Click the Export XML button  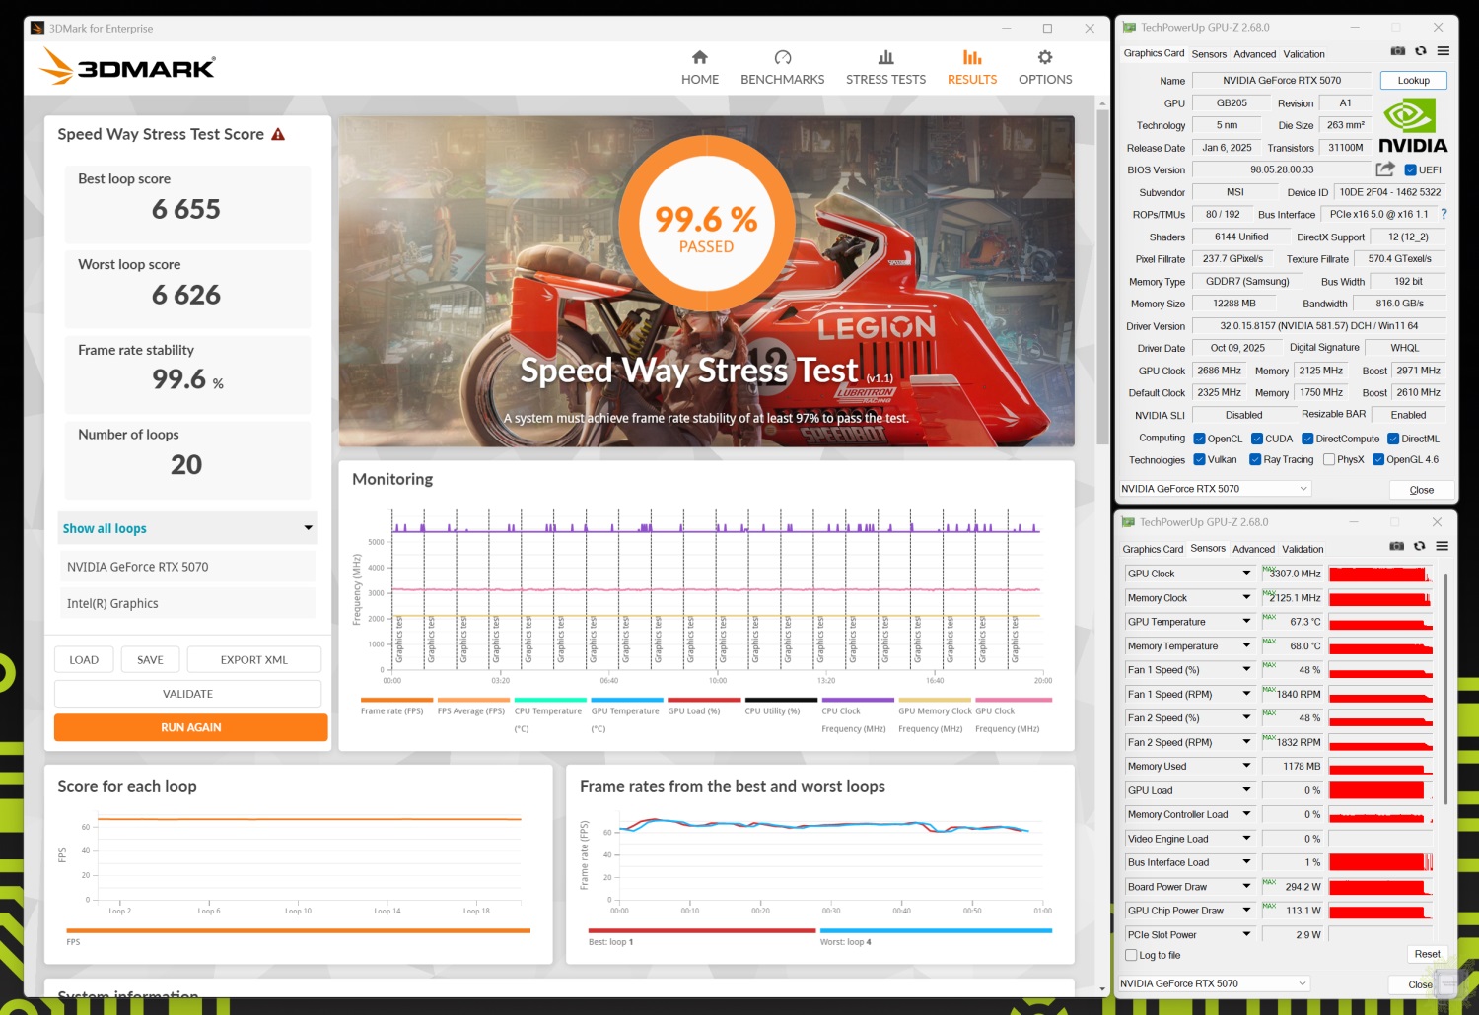point(253,660)
